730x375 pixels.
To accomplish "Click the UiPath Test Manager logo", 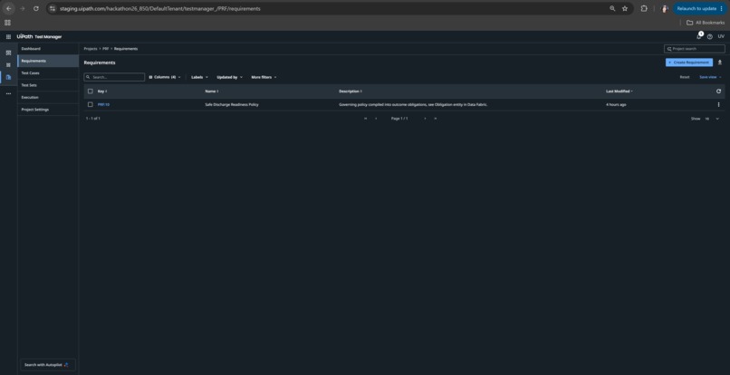I will 39,36.
